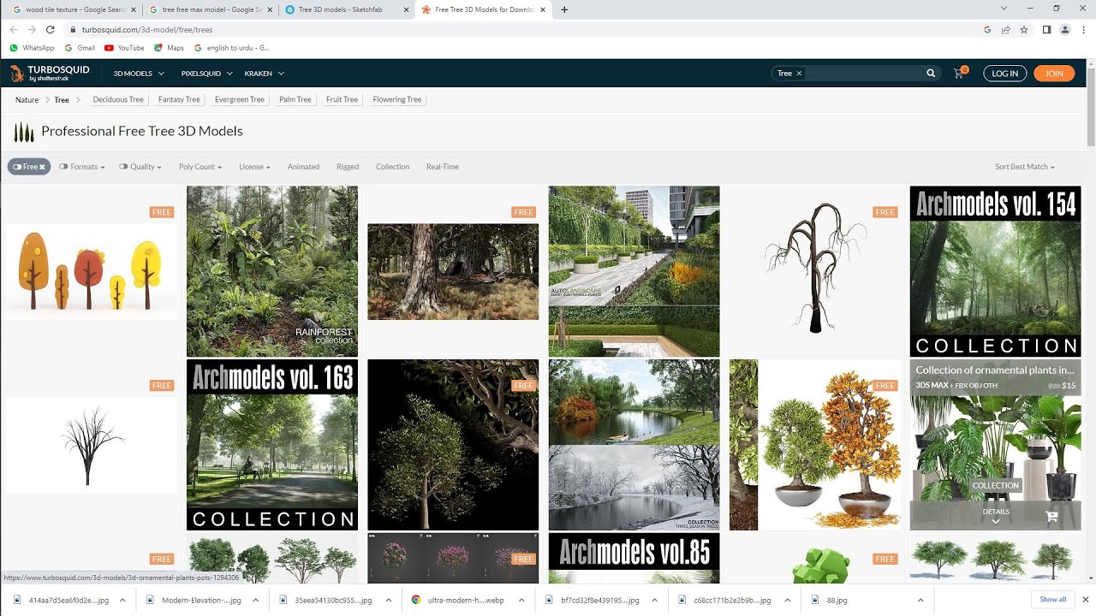
Task: Open WhatsApp bookmark
Action: pos(32,48)
